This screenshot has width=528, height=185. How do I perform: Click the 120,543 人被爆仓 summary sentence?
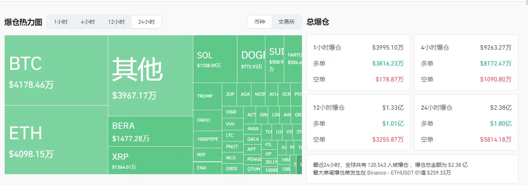390,165
